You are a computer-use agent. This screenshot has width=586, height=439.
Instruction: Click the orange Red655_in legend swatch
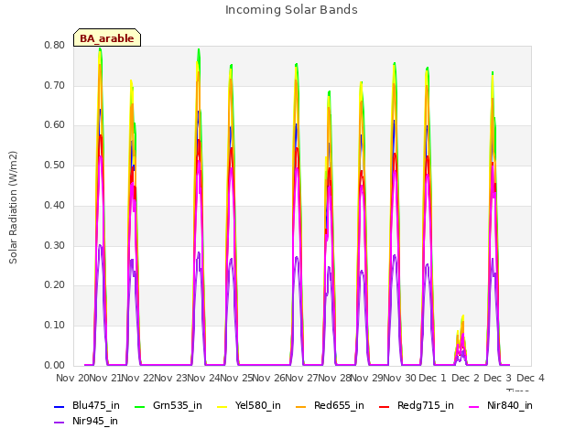300,406
